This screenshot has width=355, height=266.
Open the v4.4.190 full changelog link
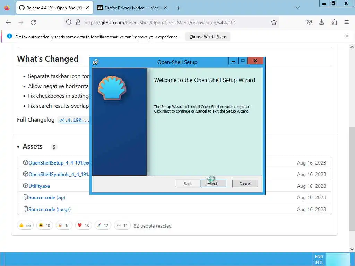tap(74, 120)
